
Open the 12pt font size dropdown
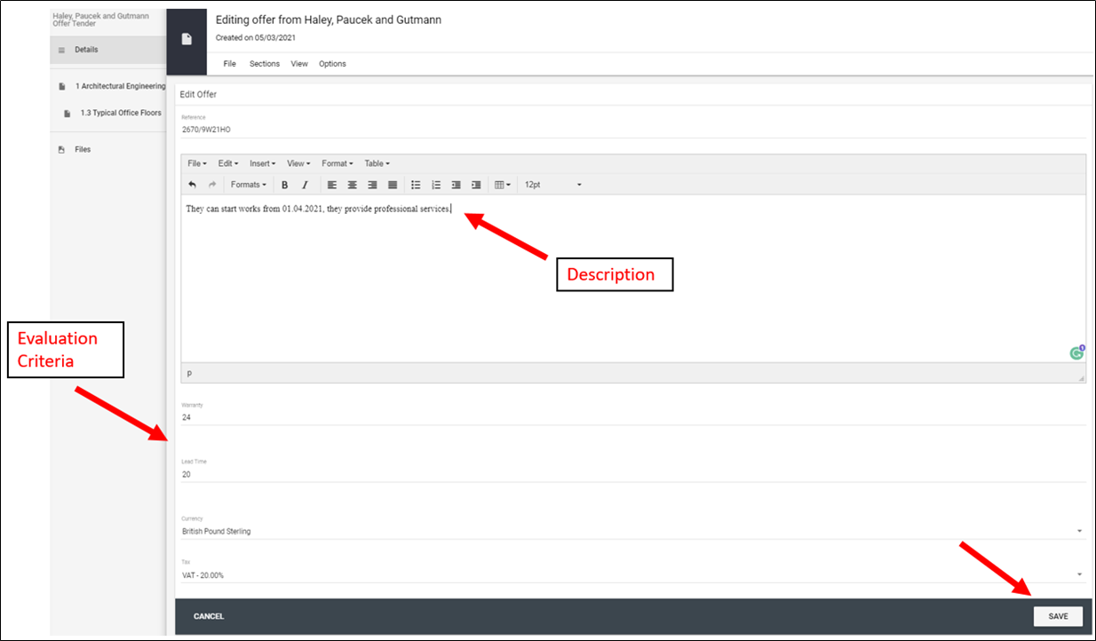click(552, 185)
